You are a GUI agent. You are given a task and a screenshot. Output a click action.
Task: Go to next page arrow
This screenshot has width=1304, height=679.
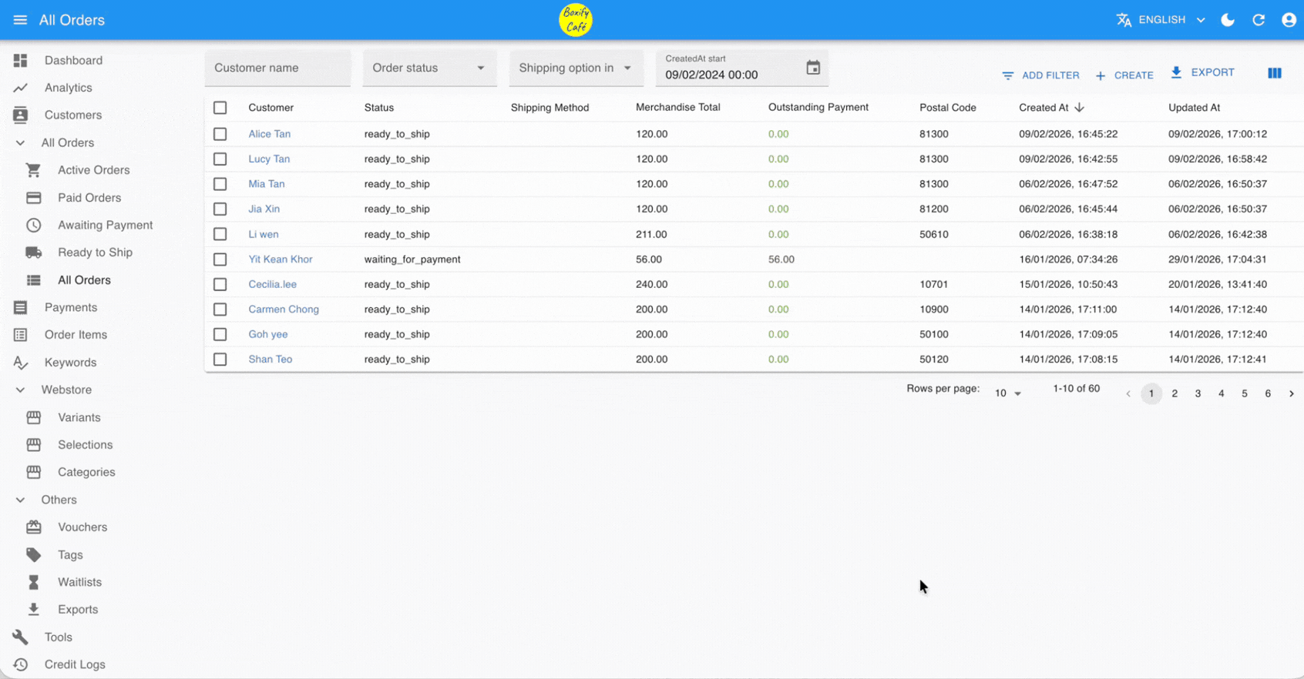[x=1291, y=393]
